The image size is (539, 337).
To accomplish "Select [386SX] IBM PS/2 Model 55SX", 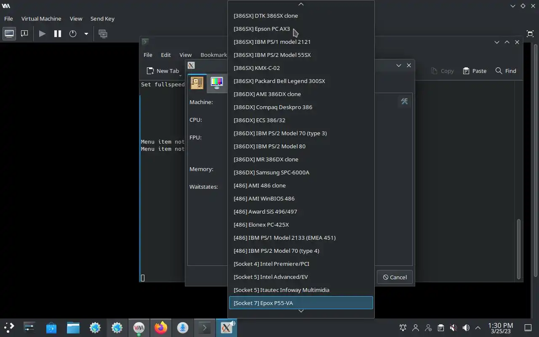I will pyautogui.click(x=301, y=55).
